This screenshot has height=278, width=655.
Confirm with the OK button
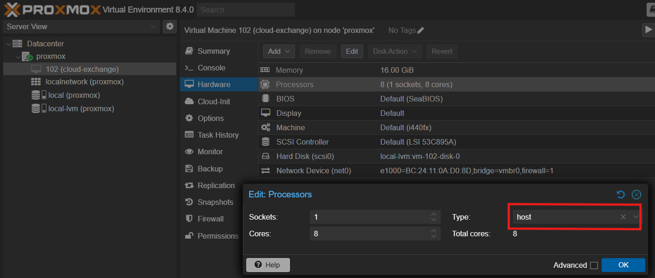point(623,265)
